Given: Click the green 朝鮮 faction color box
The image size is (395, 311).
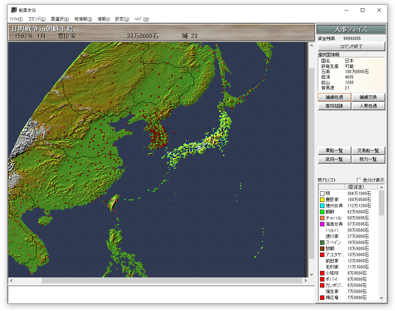Looking at the screenshot, I should coord(322,212).
